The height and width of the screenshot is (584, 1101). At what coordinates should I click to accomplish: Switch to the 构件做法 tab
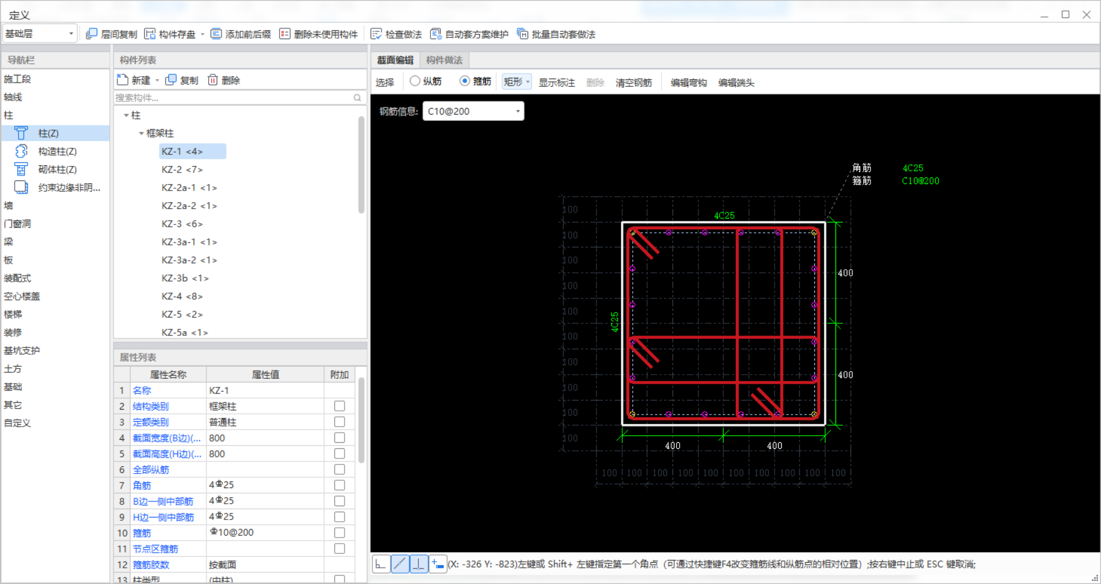444,60
